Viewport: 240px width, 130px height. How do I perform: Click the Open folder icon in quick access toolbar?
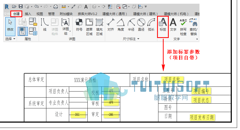click(x=14, y=7)
